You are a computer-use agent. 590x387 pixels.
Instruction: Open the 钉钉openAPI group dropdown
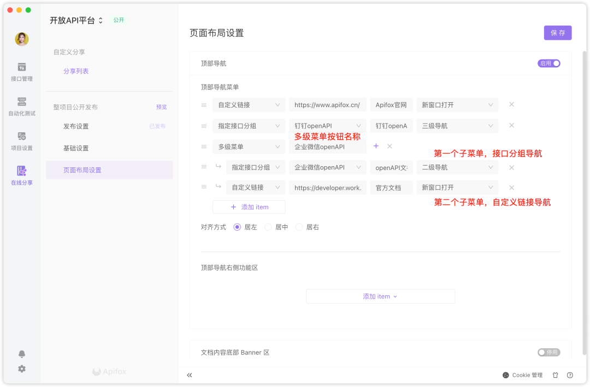327,126
